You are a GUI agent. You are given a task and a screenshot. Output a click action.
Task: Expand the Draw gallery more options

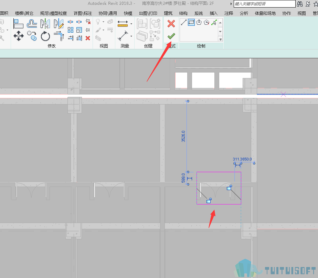click(x=221, y=39)
